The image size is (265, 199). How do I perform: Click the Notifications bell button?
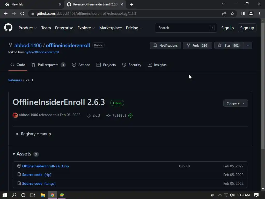click(x=165, y=45)
